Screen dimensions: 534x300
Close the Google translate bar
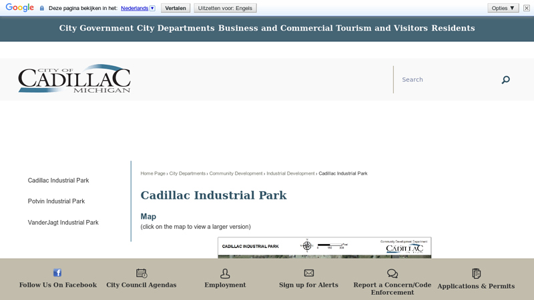(x=527, y=8)
